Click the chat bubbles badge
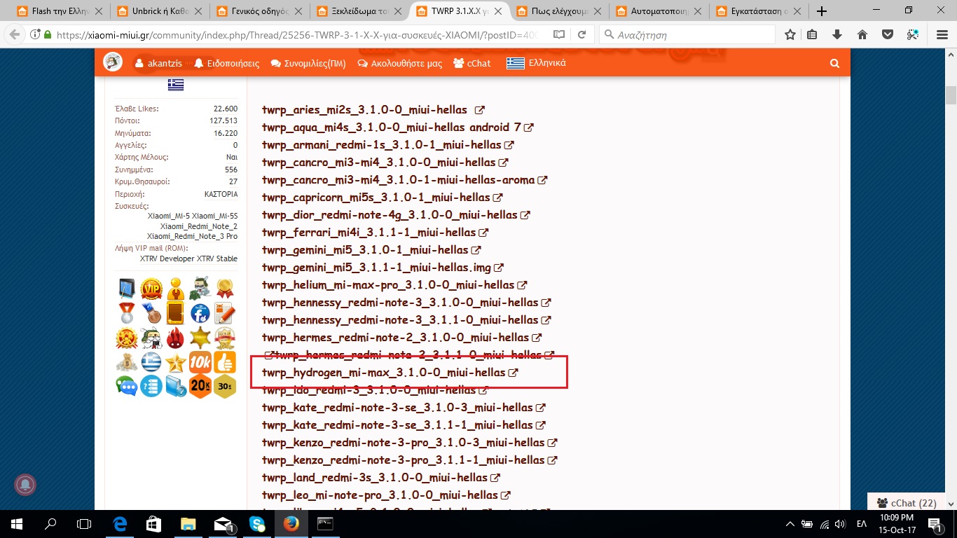 [127, 386]
